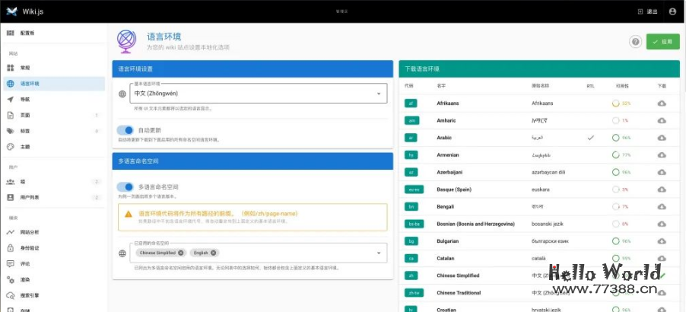Open the help icon beside the apply button
This screenshot has height=312, width=686.
pos(635,42)
